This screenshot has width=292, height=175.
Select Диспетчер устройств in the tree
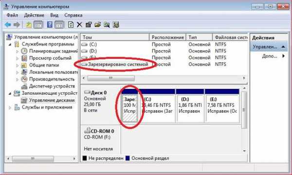pyautogui.click(x=52, y=86)
